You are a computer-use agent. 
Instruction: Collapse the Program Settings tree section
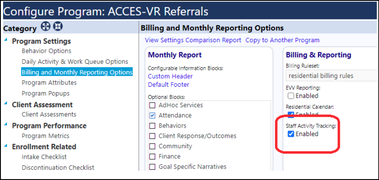point(6,40)
